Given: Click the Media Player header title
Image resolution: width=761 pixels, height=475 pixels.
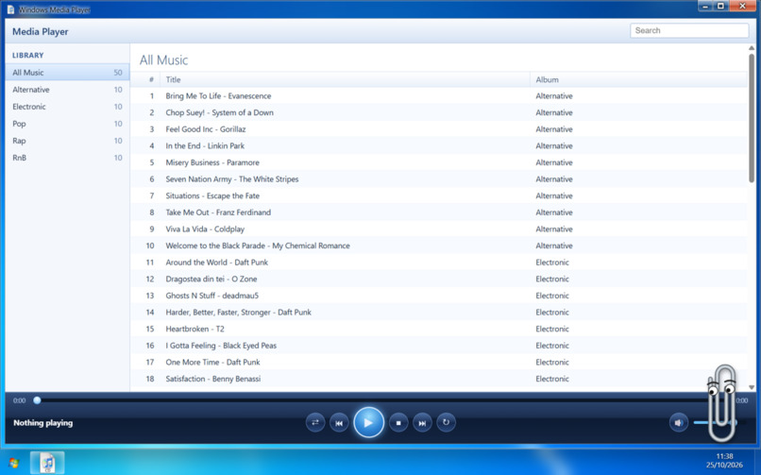Looking at the screenshot, I should (41, 31).
